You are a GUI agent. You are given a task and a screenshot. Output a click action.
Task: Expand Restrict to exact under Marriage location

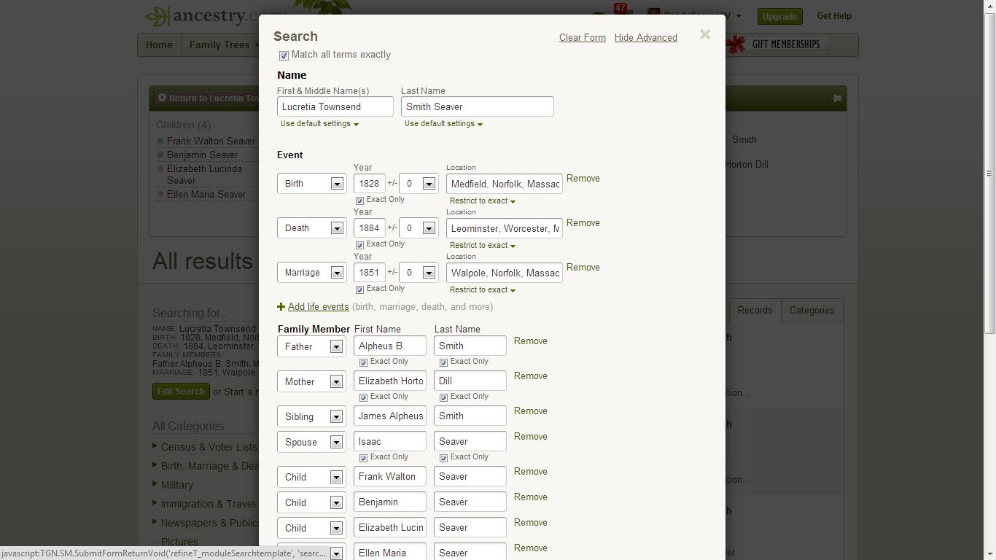(x=483, y=290)
